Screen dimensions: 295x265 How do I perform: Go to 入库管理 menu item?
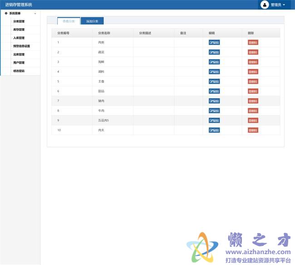tap(19, 38)
